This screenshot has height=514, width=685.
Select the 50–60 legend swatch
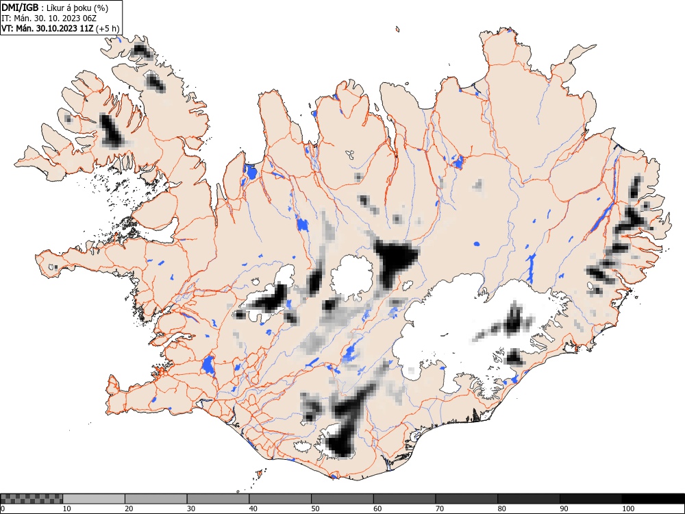(342, 499)
